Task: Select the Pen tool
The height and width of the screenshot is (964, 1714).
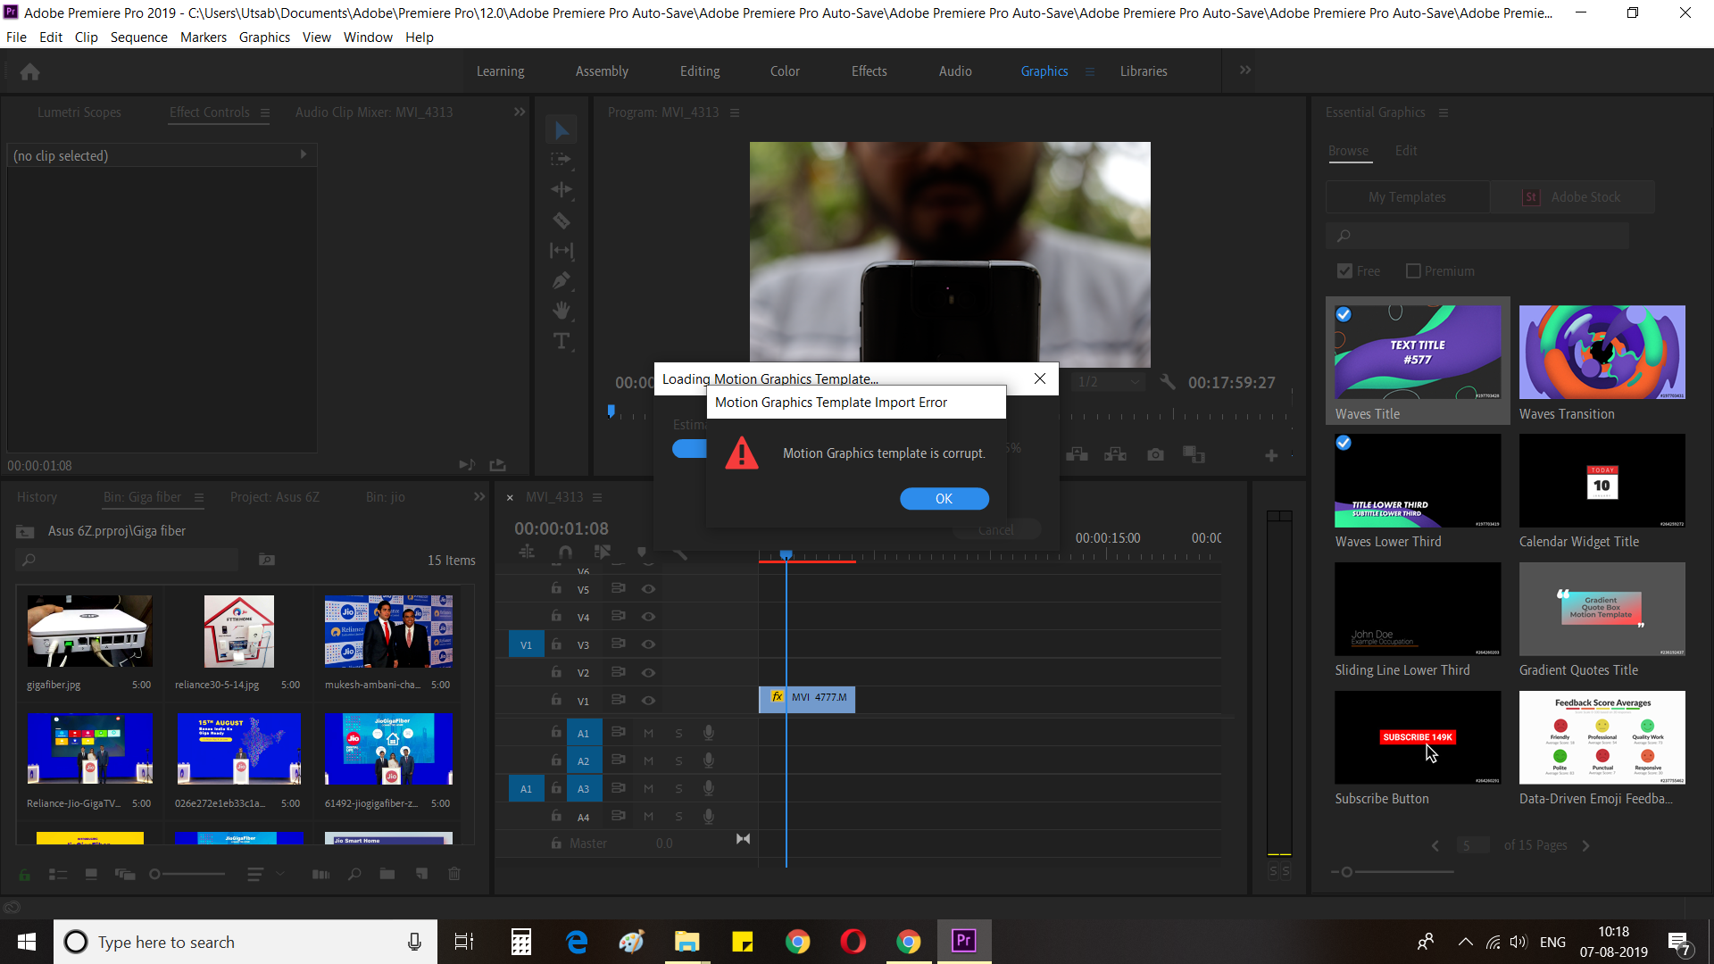Action: 562,280
